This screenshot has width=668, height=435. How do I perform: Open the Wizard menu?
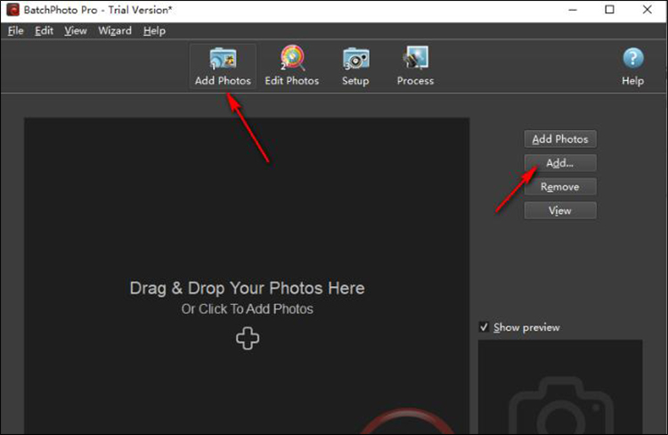(115, 30)
